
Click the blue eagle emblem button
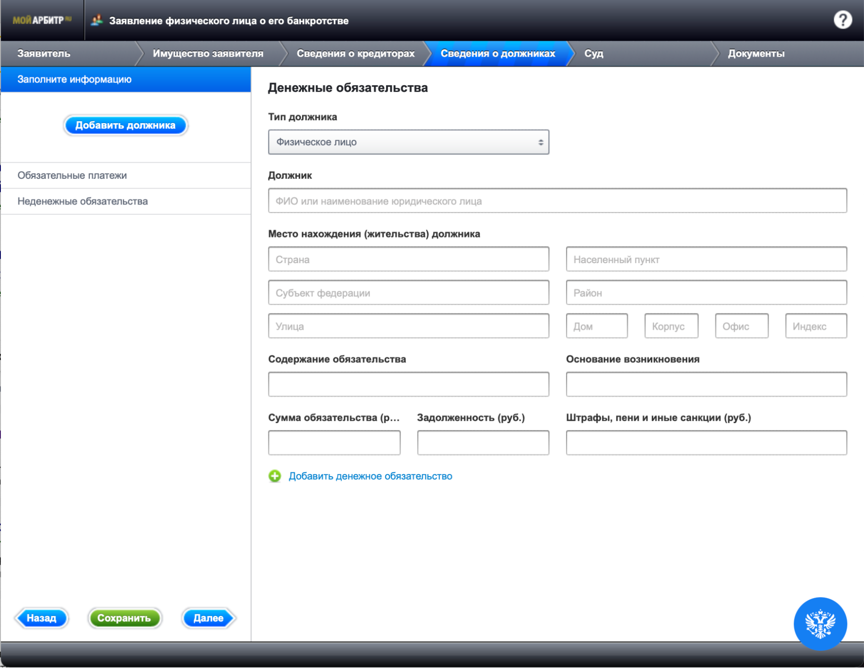pos(820,623)
